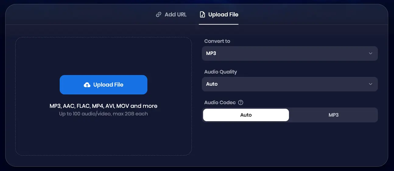Click the link chain icon beside Add URL

pyautogui.click(x=158, y=15)
